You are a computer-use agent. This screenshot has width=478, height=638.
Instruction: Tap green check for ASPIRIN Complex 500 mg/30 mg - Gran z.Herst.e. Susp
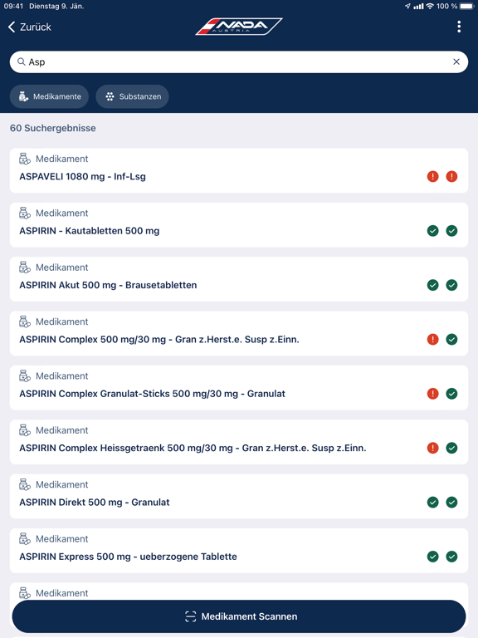(451, 339)
